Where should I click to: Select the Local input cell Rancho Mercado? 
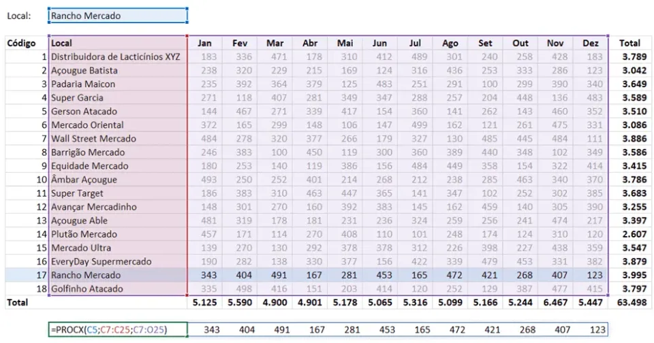pos(118,16)
